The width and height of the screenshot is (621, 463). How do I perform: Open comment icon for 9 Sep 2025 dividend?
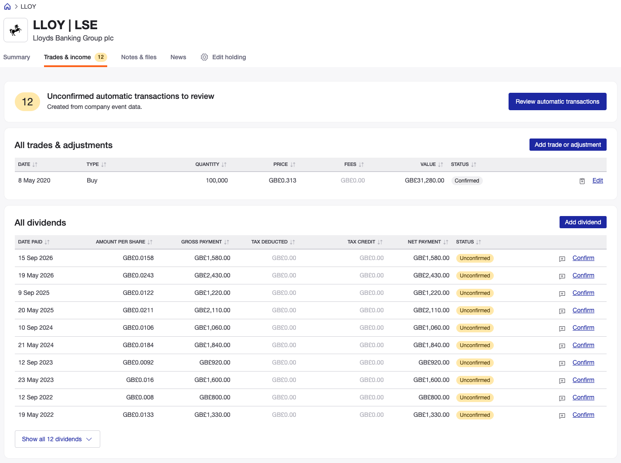tap(562, 294)
